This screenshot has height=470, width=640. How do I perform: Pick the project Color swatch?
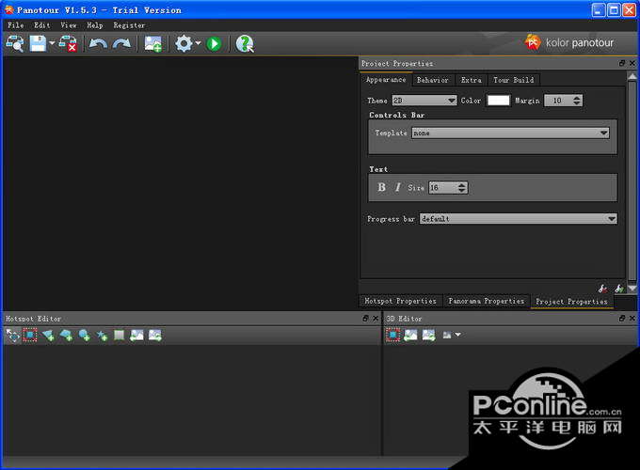tap(499, 101)
